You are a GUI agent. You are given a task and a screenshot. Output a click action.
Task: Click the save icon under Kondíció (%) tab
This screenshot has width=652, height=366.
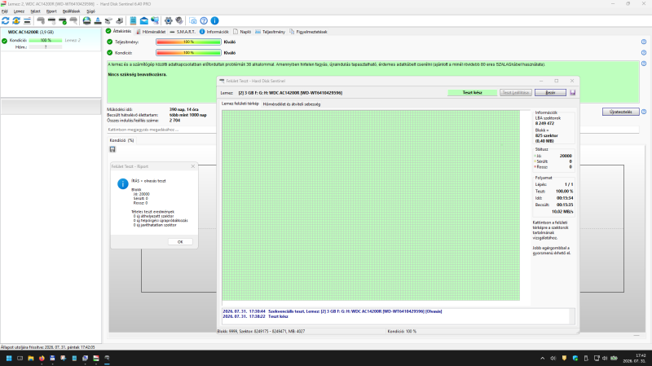point(112,149)
